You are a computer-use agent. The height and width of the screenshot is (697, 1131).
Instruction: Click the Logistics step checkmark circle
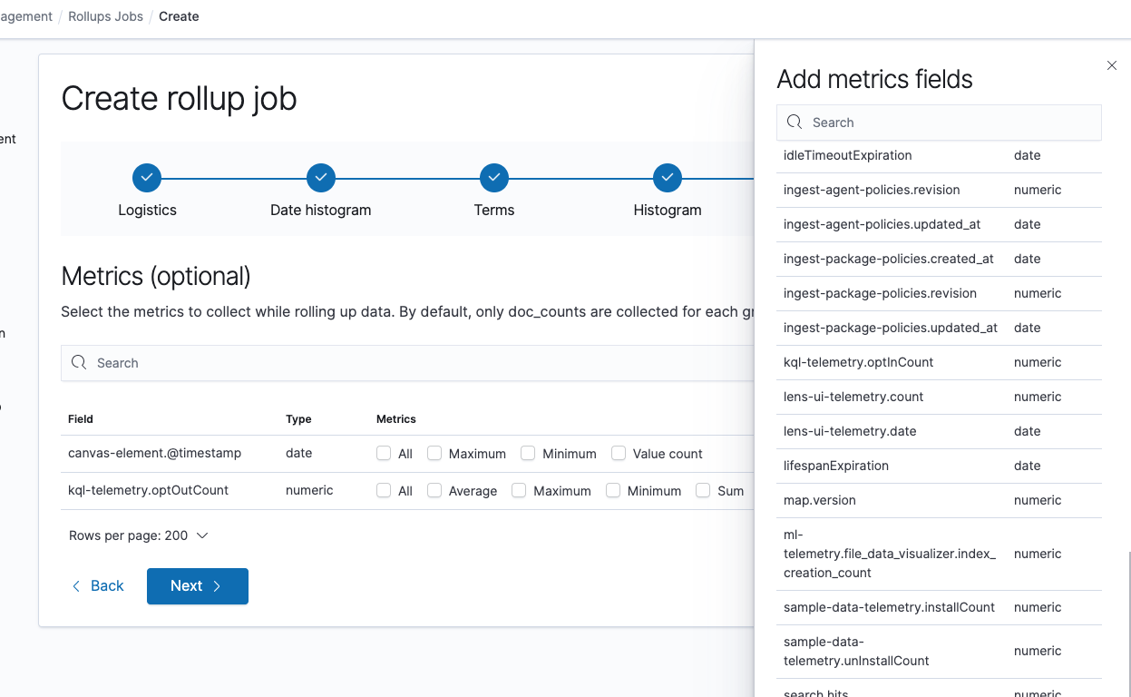coord(147,178)
